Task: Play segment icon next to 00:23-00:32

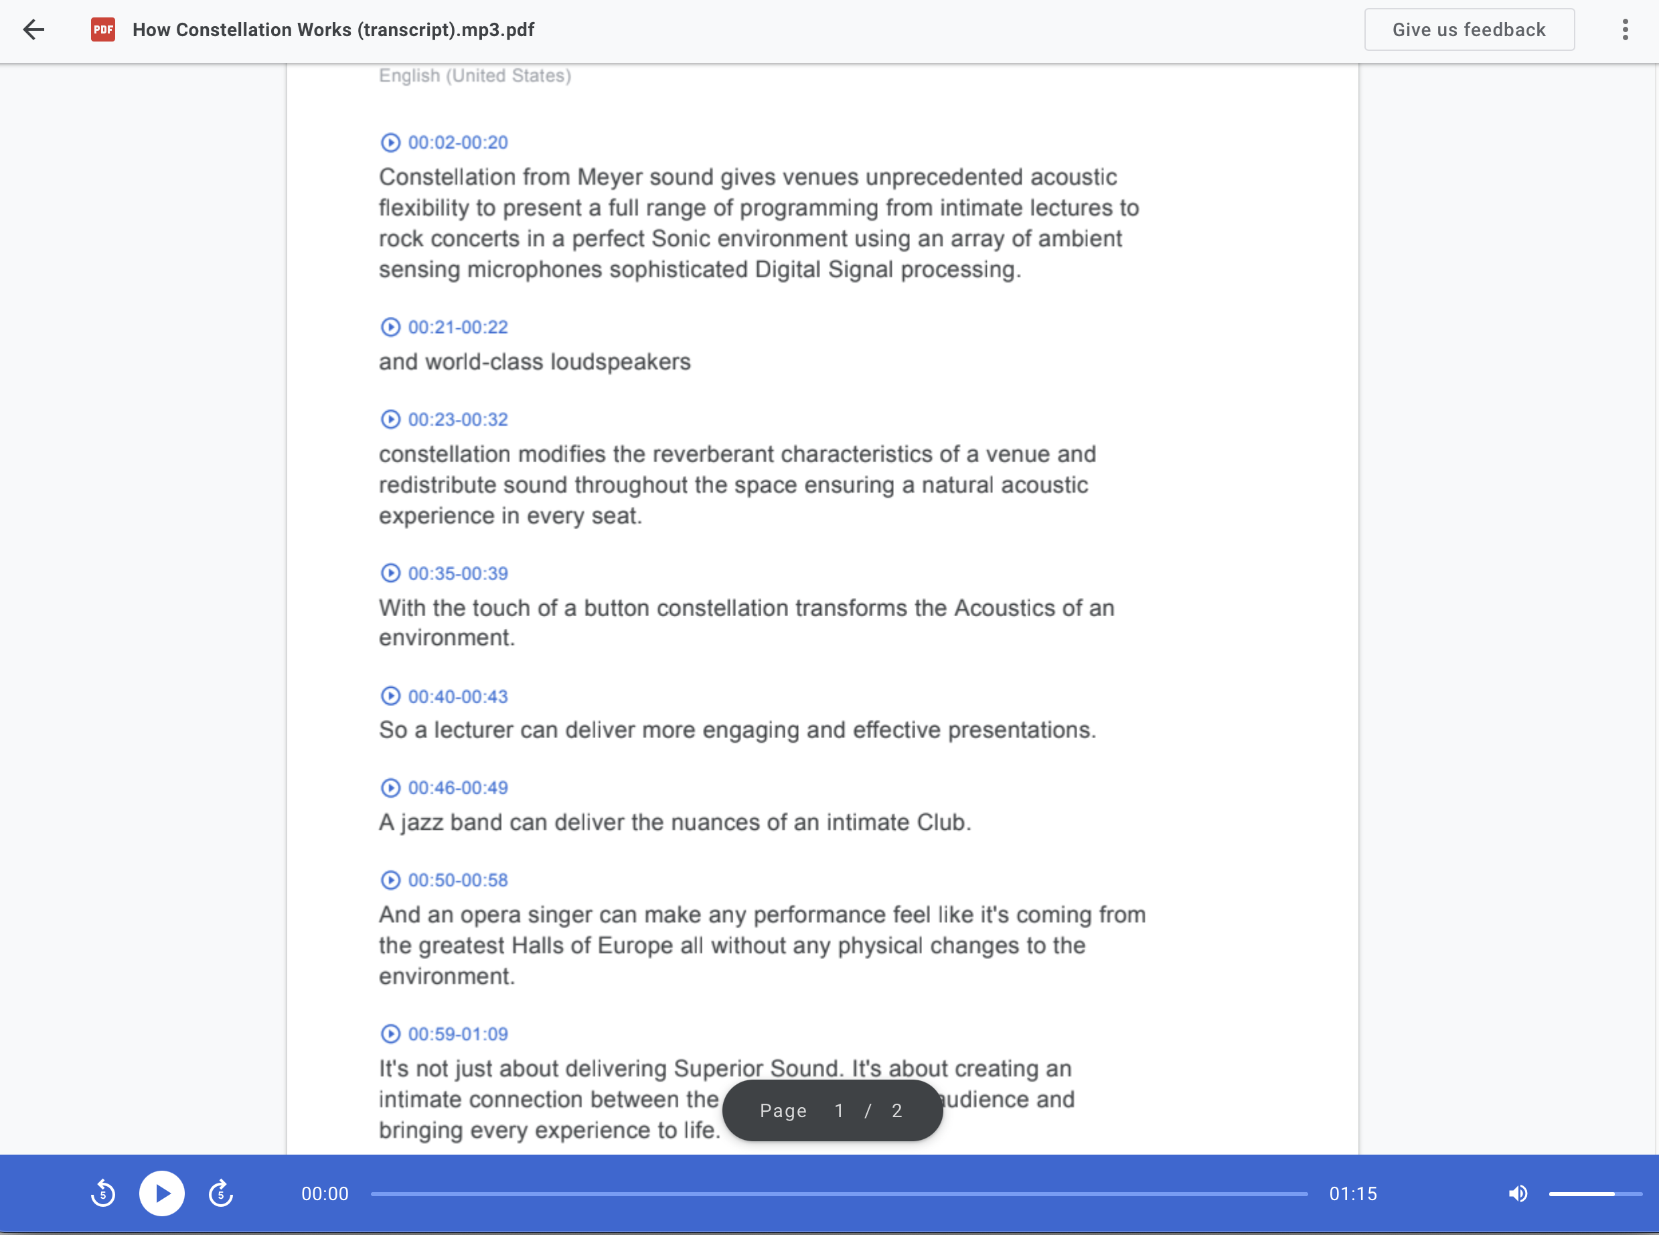Action: coord(390,419)
